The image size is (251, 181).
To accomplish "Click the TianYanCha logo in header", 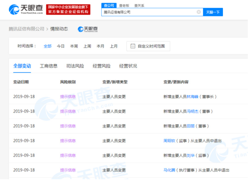I will tap(26, 9).
